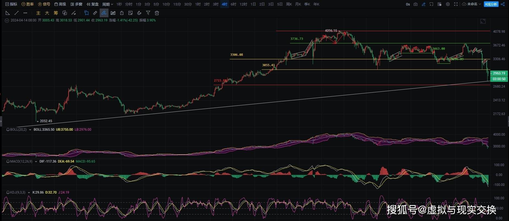The image size is (509, 221).
Task: Click the trash icon to delete drawings
Action: (157, 13)
